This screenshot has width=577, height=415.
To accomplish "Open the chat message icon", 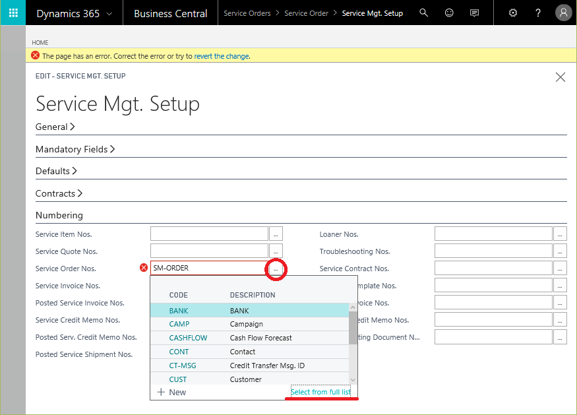I will [474, 13].
